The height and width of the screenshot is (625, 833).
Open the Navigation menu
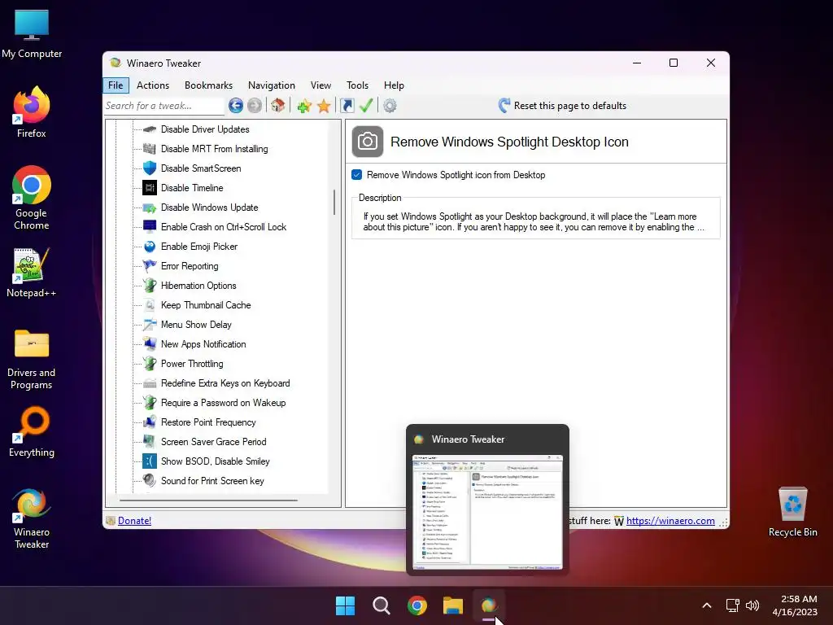(272, 85)
